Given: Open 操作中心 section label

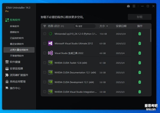Looking at the screenshot, I should [x=15, y=88].
